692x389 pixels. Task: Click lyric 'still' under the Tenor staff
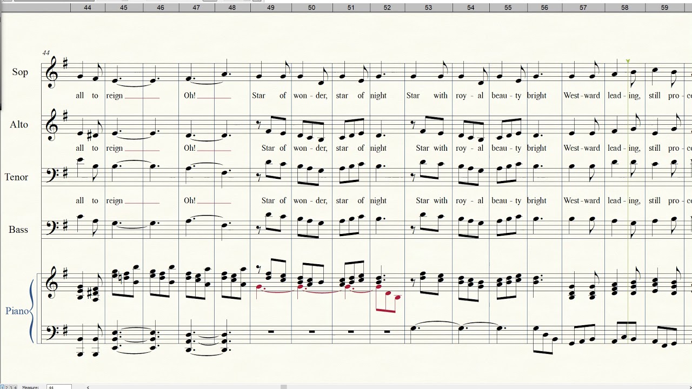coord(655,200)
